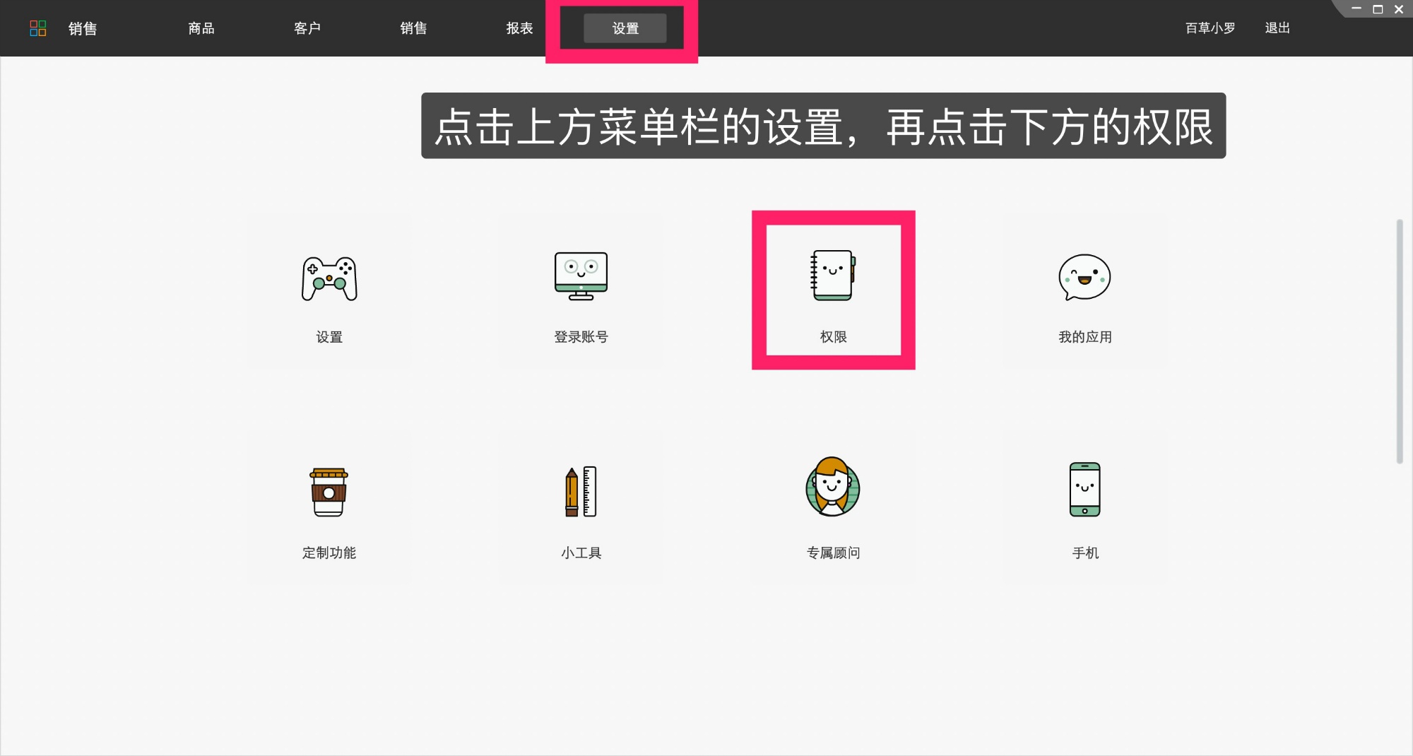Select the highlighted 设置 menu tab
The image size is (1413, 756).
(625, 28)
